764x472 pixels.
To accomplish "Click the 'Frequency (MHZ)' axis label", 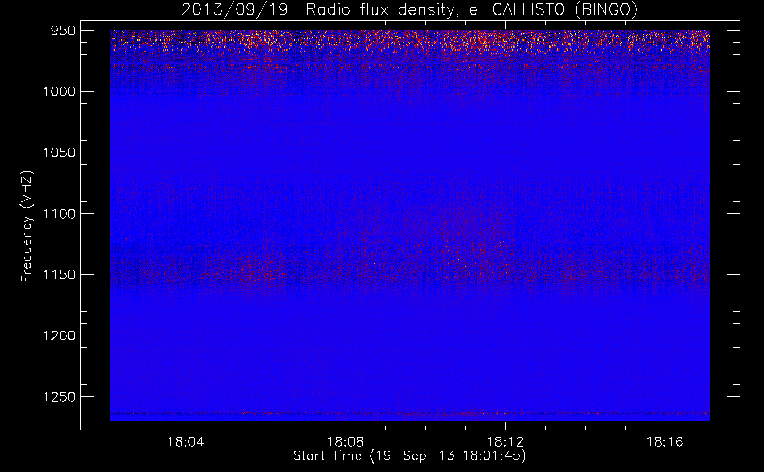I will click(x=27, y=227).
